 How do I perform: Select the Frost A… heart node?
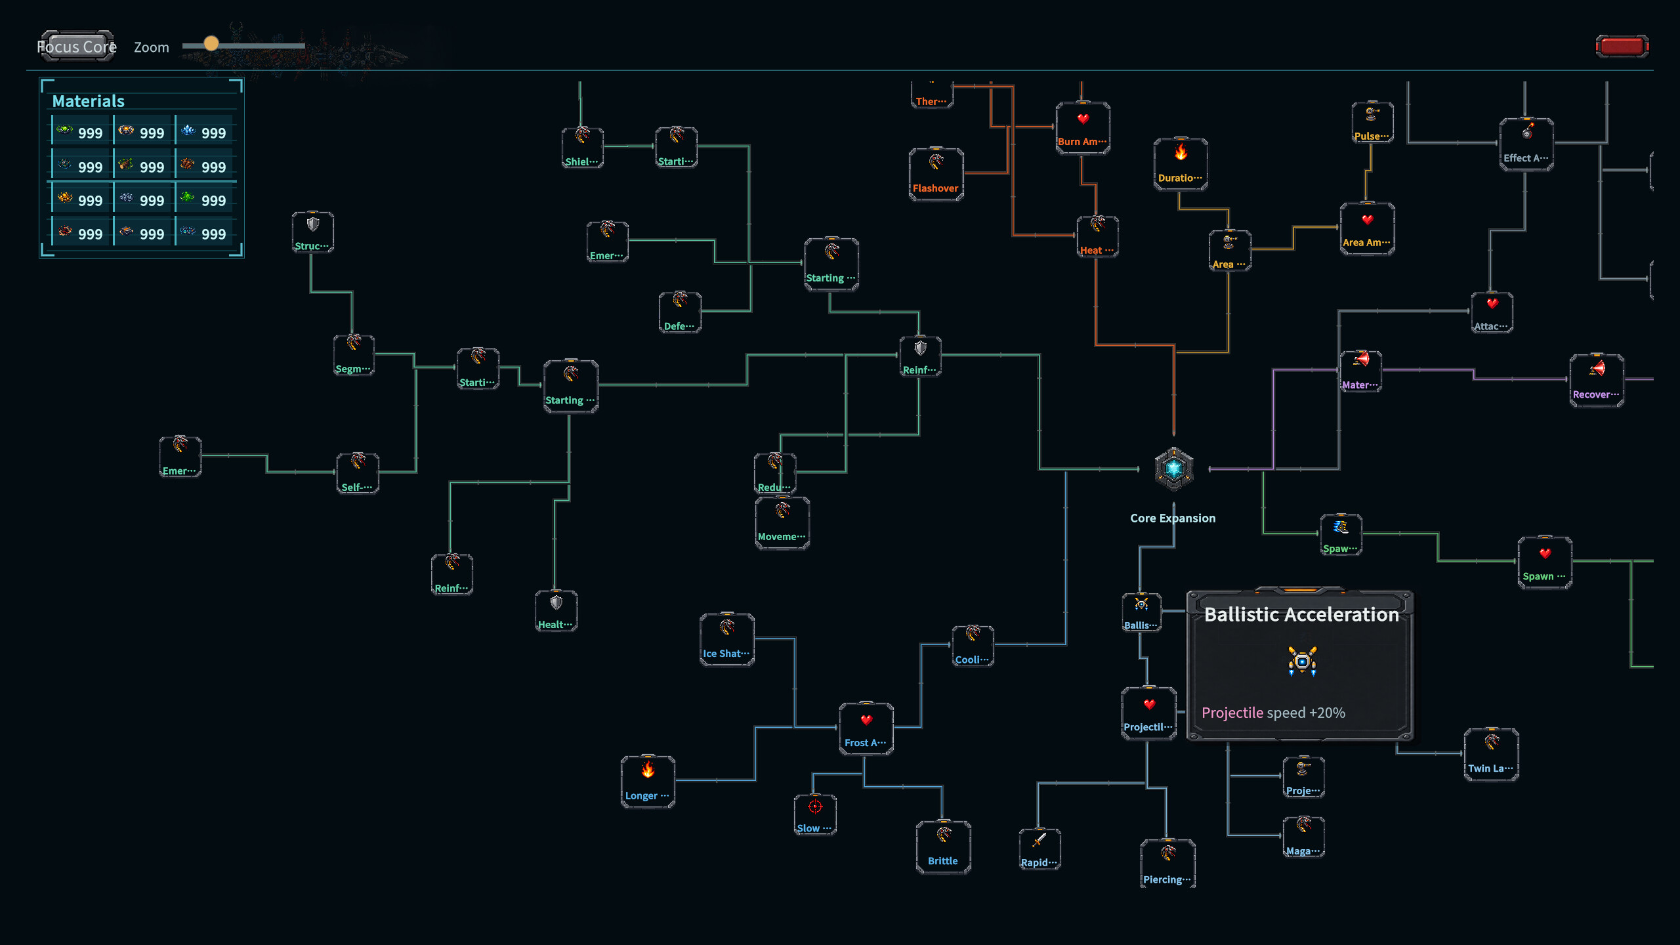(866, 728)
